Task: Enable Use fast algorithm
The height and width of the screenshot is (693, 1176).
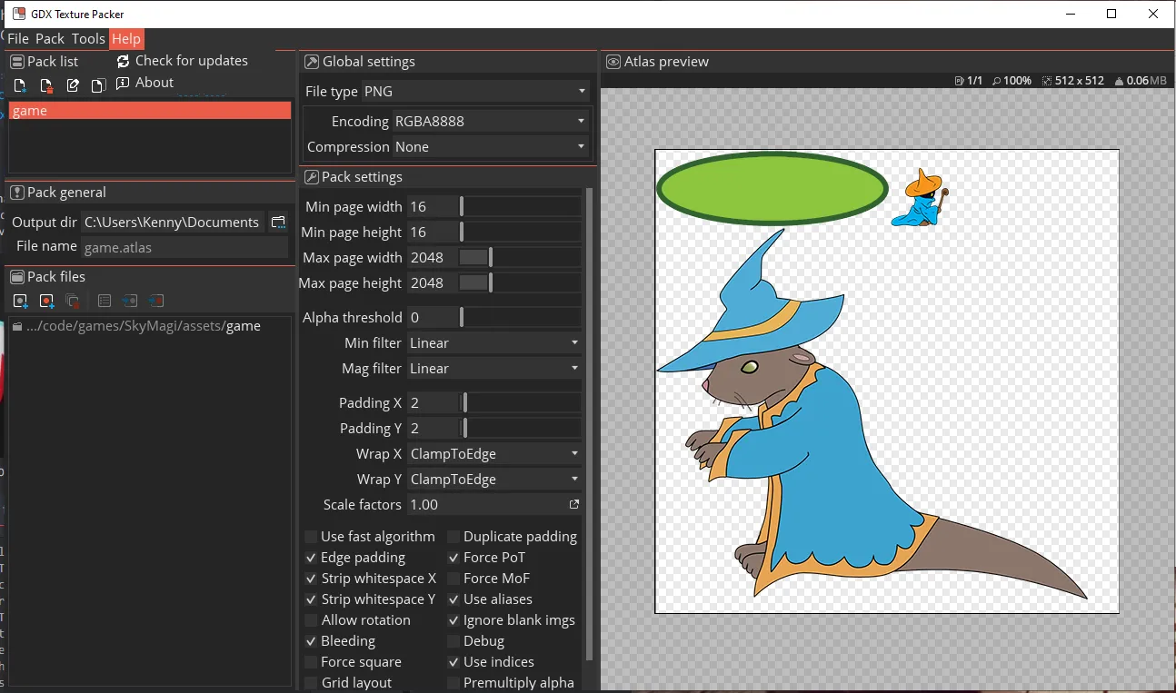Action: (311, 537)
